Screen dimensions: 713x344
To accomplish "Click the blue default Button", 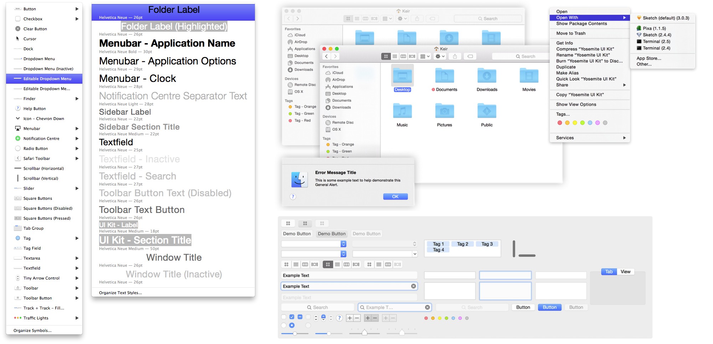I will [549, 307].
